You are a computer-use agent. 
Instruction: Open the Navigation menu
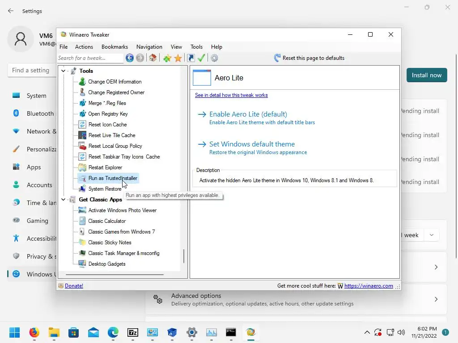[x=149, y=46]
